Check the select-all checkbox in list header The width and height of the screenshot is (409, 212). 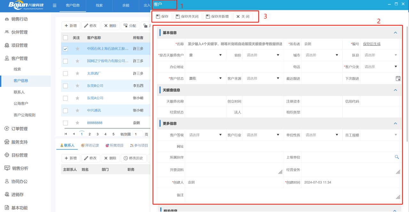pos(66,37)
